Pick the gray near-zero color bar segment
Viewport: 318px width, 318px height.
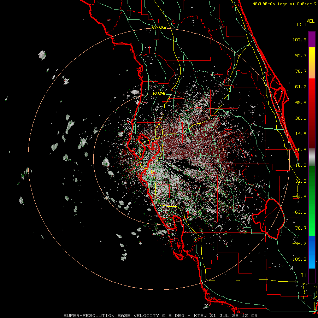click(x=312, y=157)
